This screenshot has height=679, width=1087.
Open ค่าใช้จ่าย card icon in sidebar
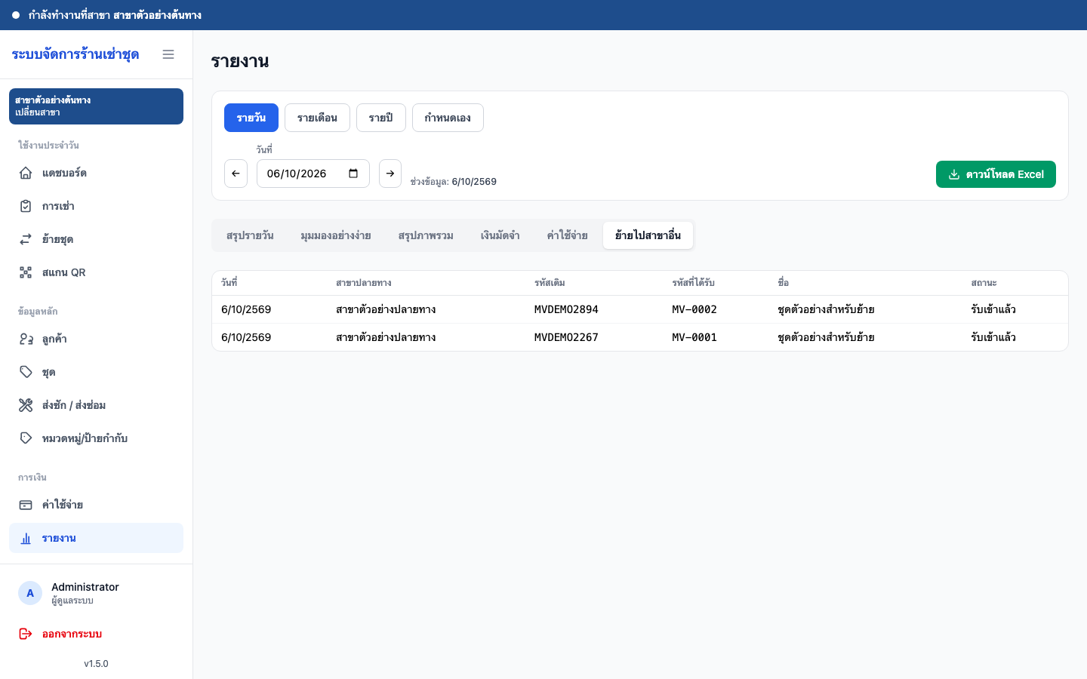26,505
